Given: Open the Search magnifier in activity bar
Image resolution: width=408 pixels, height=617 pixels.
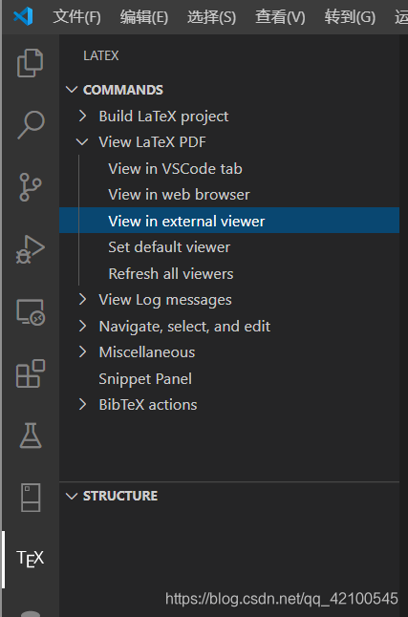Looking at the screenshot, I should pyautogui.click(x=31, y=125).
